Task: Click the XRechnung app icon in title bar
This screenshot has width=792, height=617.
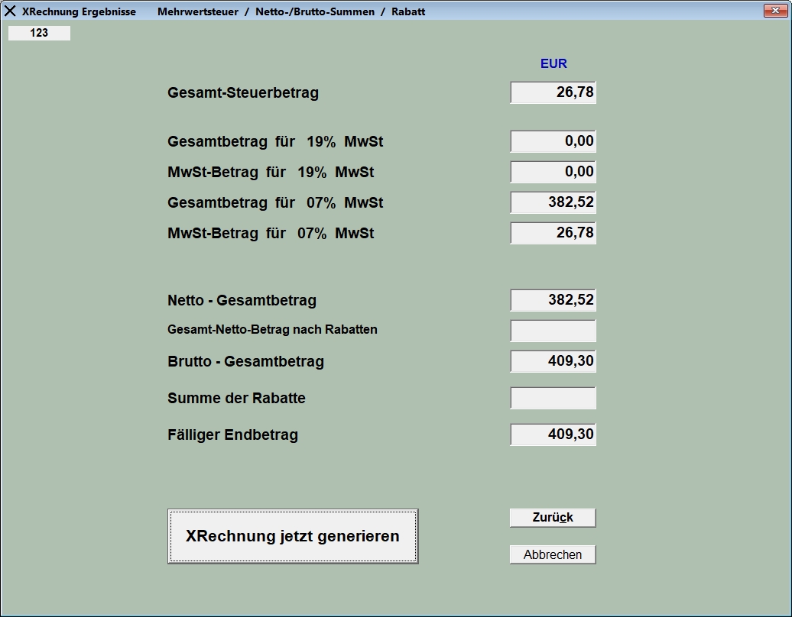Action: coord(10,11)
